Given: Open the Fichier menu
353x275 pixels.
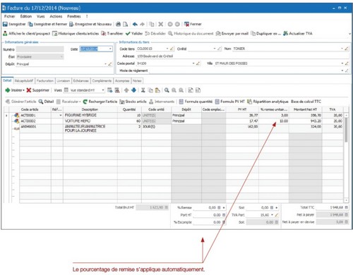Looking at the screenshot, I should (10, 16).
